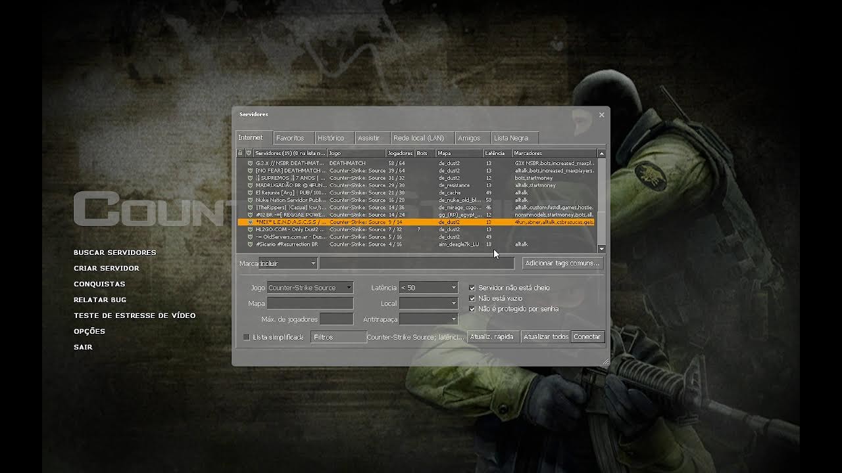The width and height of the screenshot is (842, 473).
Task: Open the Amigos tab
Action: click(472, 138)
